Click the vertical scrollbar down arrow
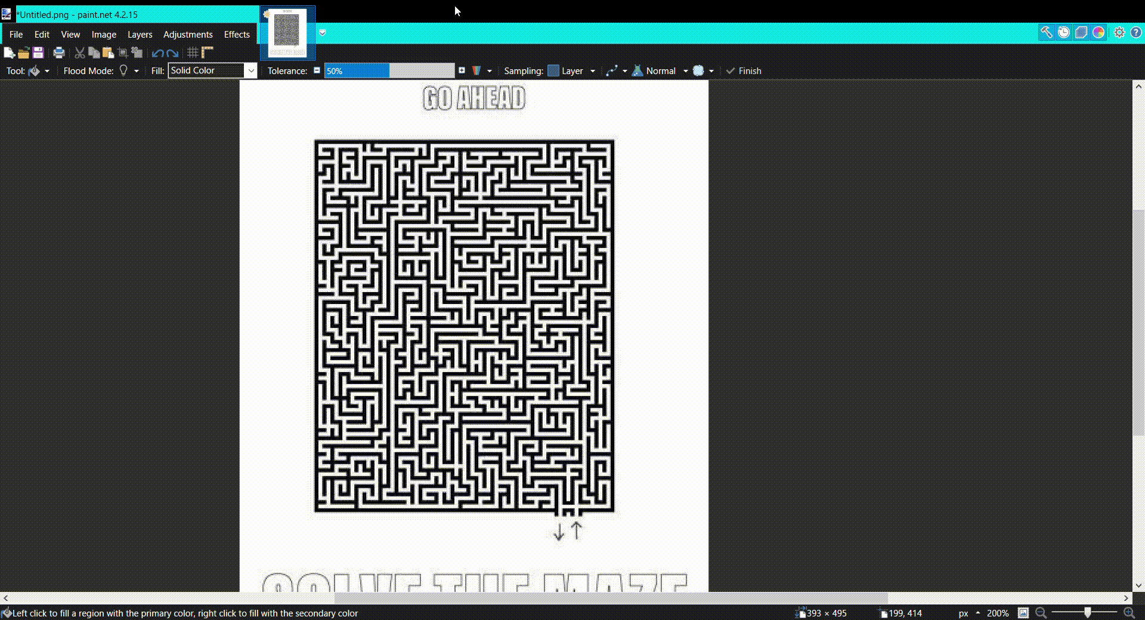Image resolution: width=1145 pixels, height=620 pixels. coord(1138,586)
